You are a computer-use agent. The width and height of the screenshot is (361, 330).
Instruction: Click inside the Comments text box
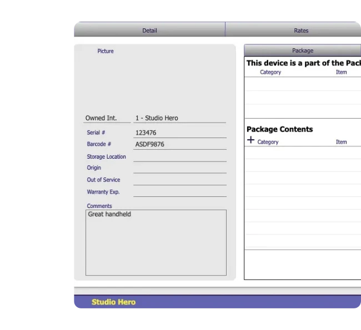[156, 242]
